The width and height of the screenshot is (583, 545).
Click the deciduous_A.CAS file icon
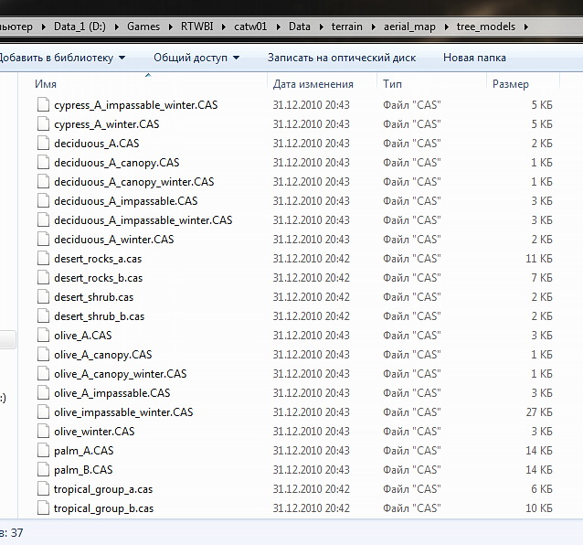pos(43,144)
